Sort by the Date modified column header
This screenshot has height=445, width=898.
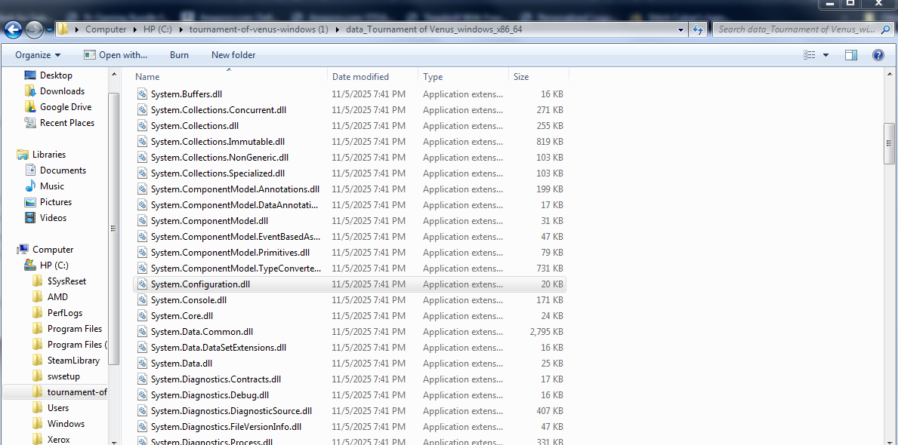point(373,77)
